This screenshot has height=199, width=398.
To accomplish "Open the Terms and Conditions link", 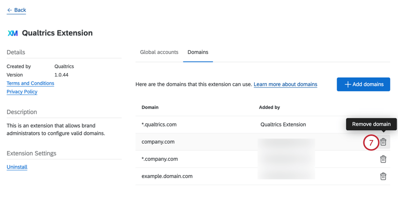I will coord(30,83).
